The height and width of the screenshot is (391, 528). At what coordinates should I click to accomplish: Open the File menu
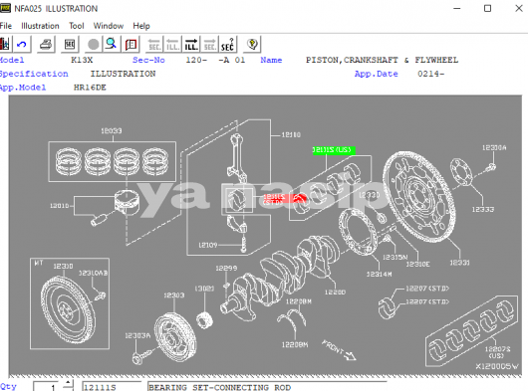(6, 26)
